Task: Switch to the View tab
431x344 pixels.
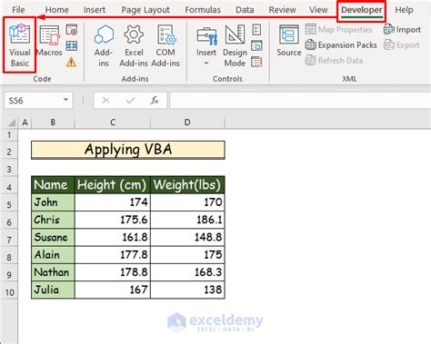Action: 318,10
